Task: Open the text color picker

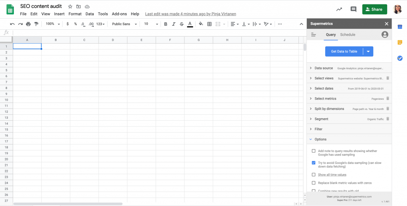Action: click(x=190, y=24)
